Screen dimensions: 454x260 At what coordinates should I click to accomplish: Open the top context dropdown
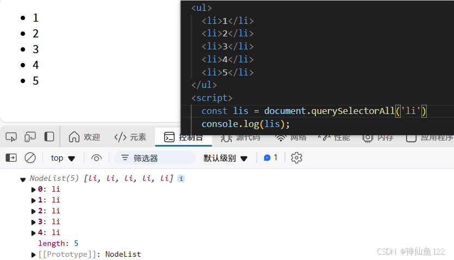click(x=63, y=158)
